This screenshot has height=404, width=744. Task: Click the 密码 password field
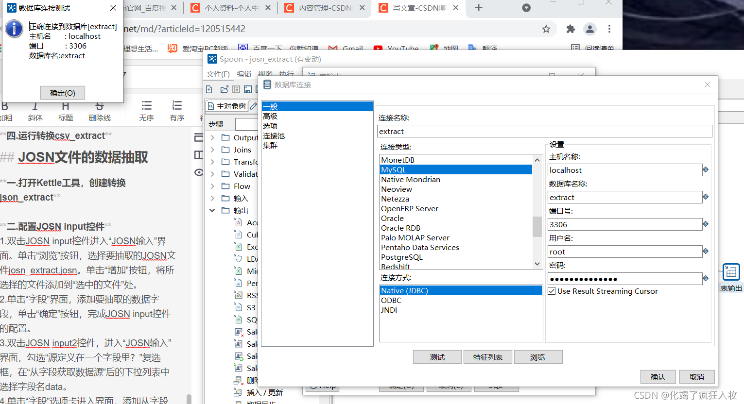[624, 279]
